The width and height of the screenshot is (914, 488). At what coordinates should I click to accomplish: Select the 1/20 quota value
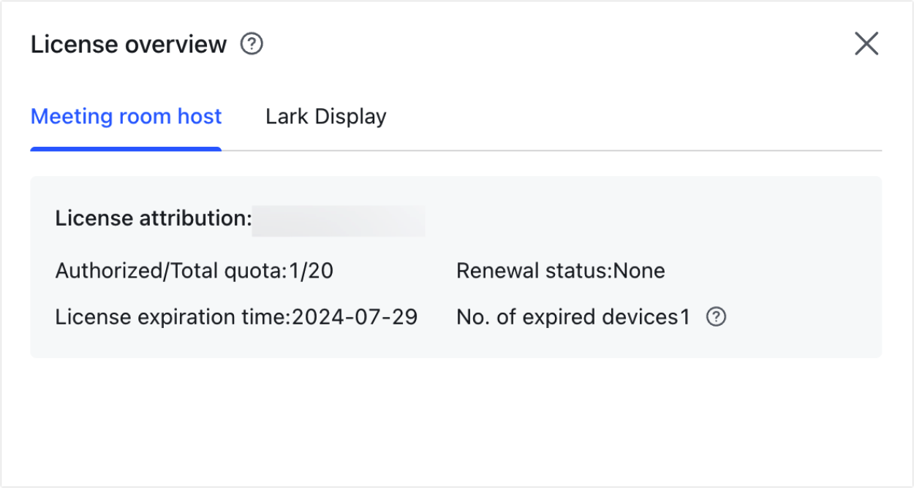coord(313,271)
